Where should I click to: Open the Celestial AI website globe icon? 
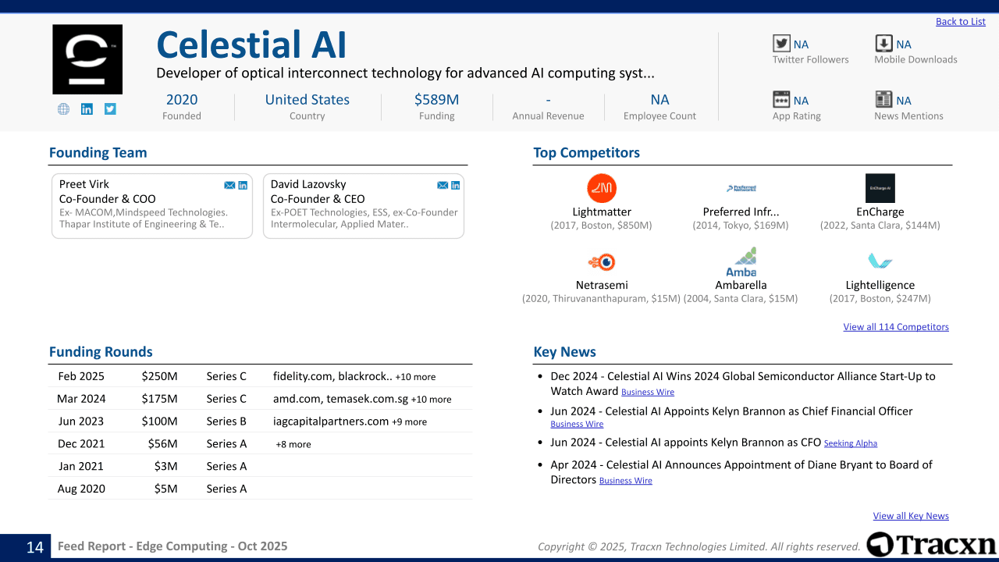(63, 109)
